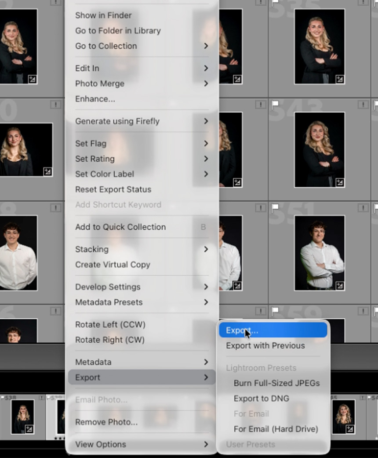This screenshot has width=378, height=458.
Task: Click the develop adjustments badge on photo 551
Action: point(339,286)
